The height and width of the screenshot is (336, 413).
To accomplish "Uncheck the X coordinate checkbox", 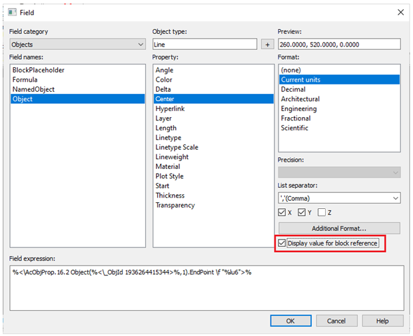I will [x=282, y=213].
